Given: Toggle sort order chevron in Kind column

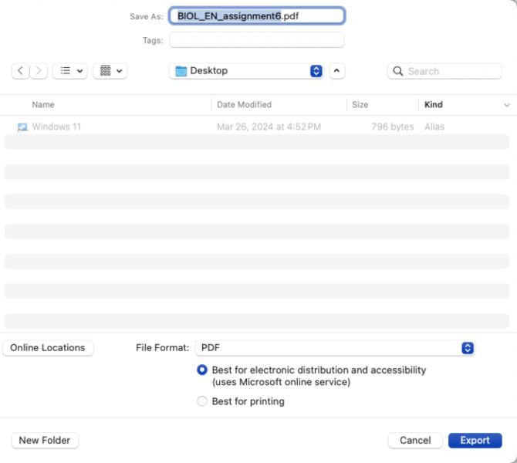Looking at the screenshot, I should coord(507,105).
